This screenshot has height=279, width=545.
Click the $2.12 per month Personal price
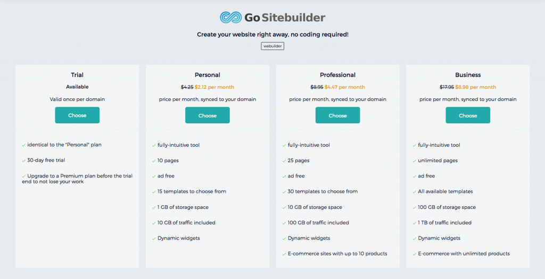click(x=214, y=87)
